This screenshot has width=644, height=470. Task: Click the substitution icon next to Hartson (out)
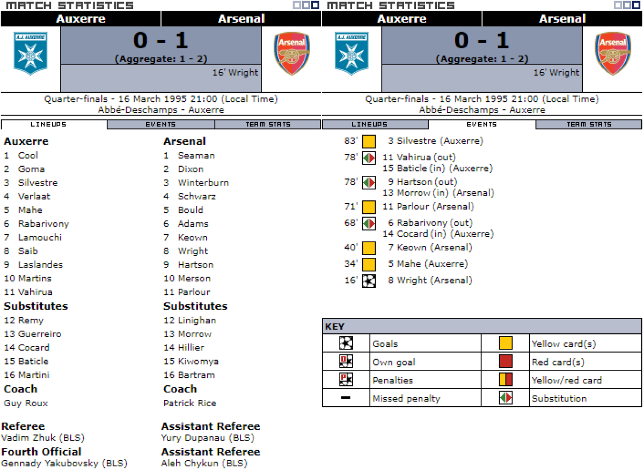coord(369,182)
